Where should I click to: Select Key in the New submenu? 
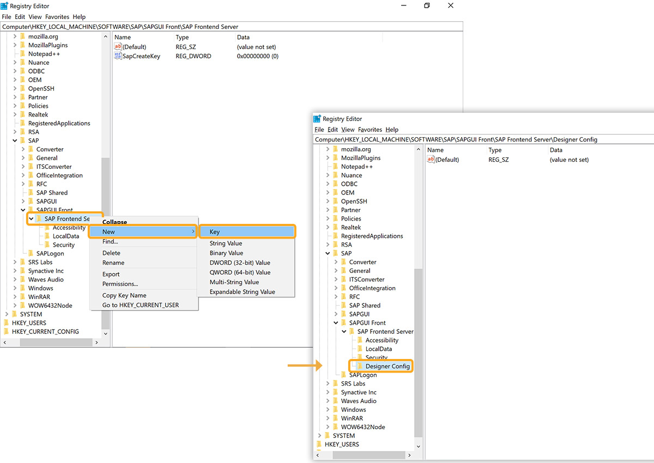tap(247, 231)
